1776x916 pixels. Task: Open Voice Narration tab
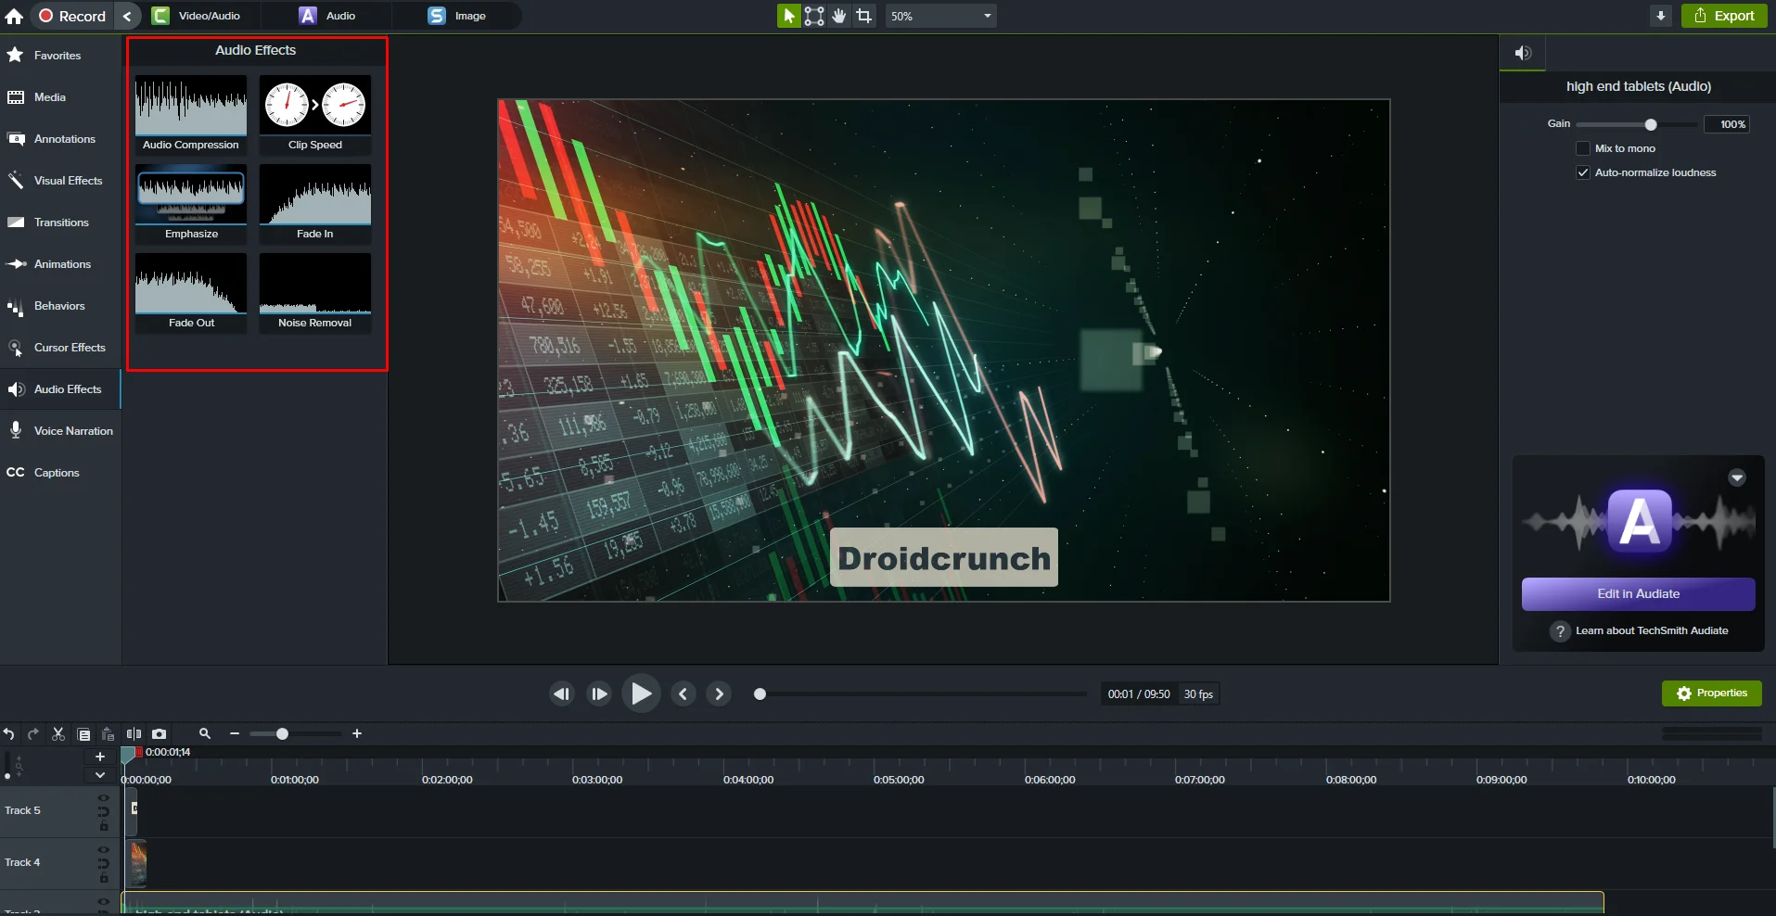[x=59, y=431]
